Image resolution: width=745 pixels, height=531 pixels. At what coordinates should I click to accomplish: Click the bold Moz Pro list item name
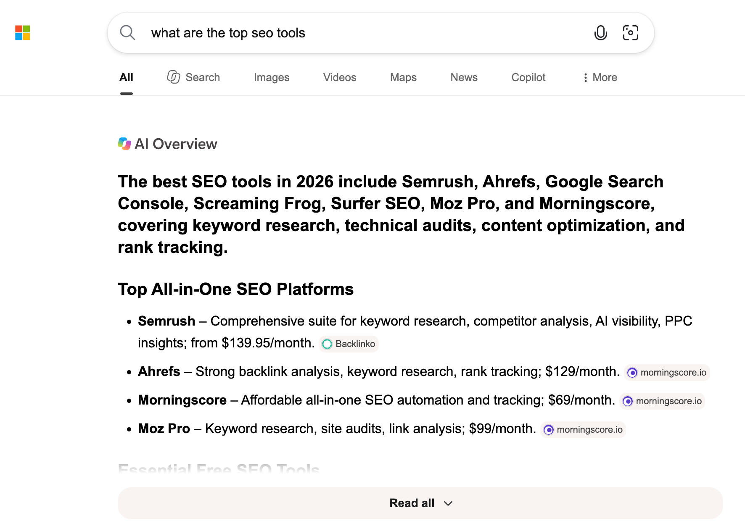coord(164,428)
